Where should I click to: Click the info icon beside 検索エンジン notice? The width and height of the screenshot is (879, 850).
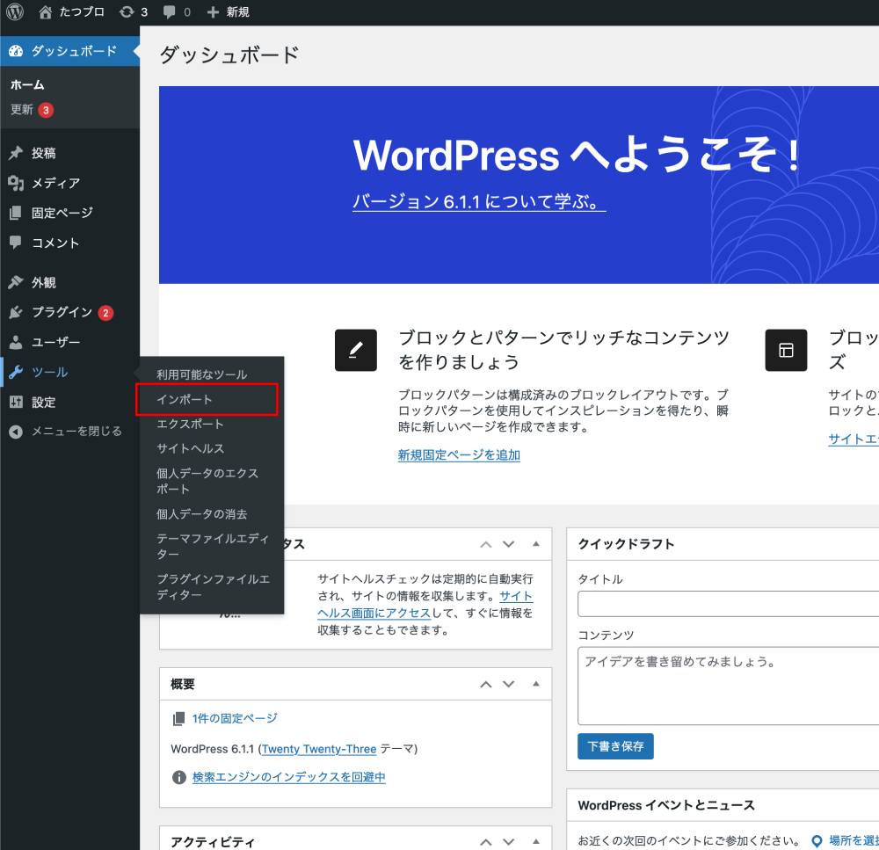click(178, 777)
